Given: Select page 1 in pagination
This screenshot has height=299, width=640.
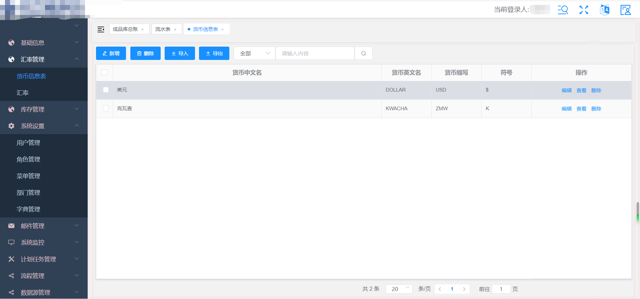Looking at the screenshot, I should (x=452, y=289).
